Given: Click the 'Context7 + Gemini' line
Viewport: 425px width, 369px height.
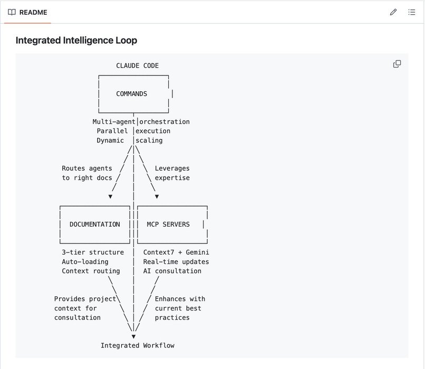Looking at the screenshot, I should tap(176, 253).
